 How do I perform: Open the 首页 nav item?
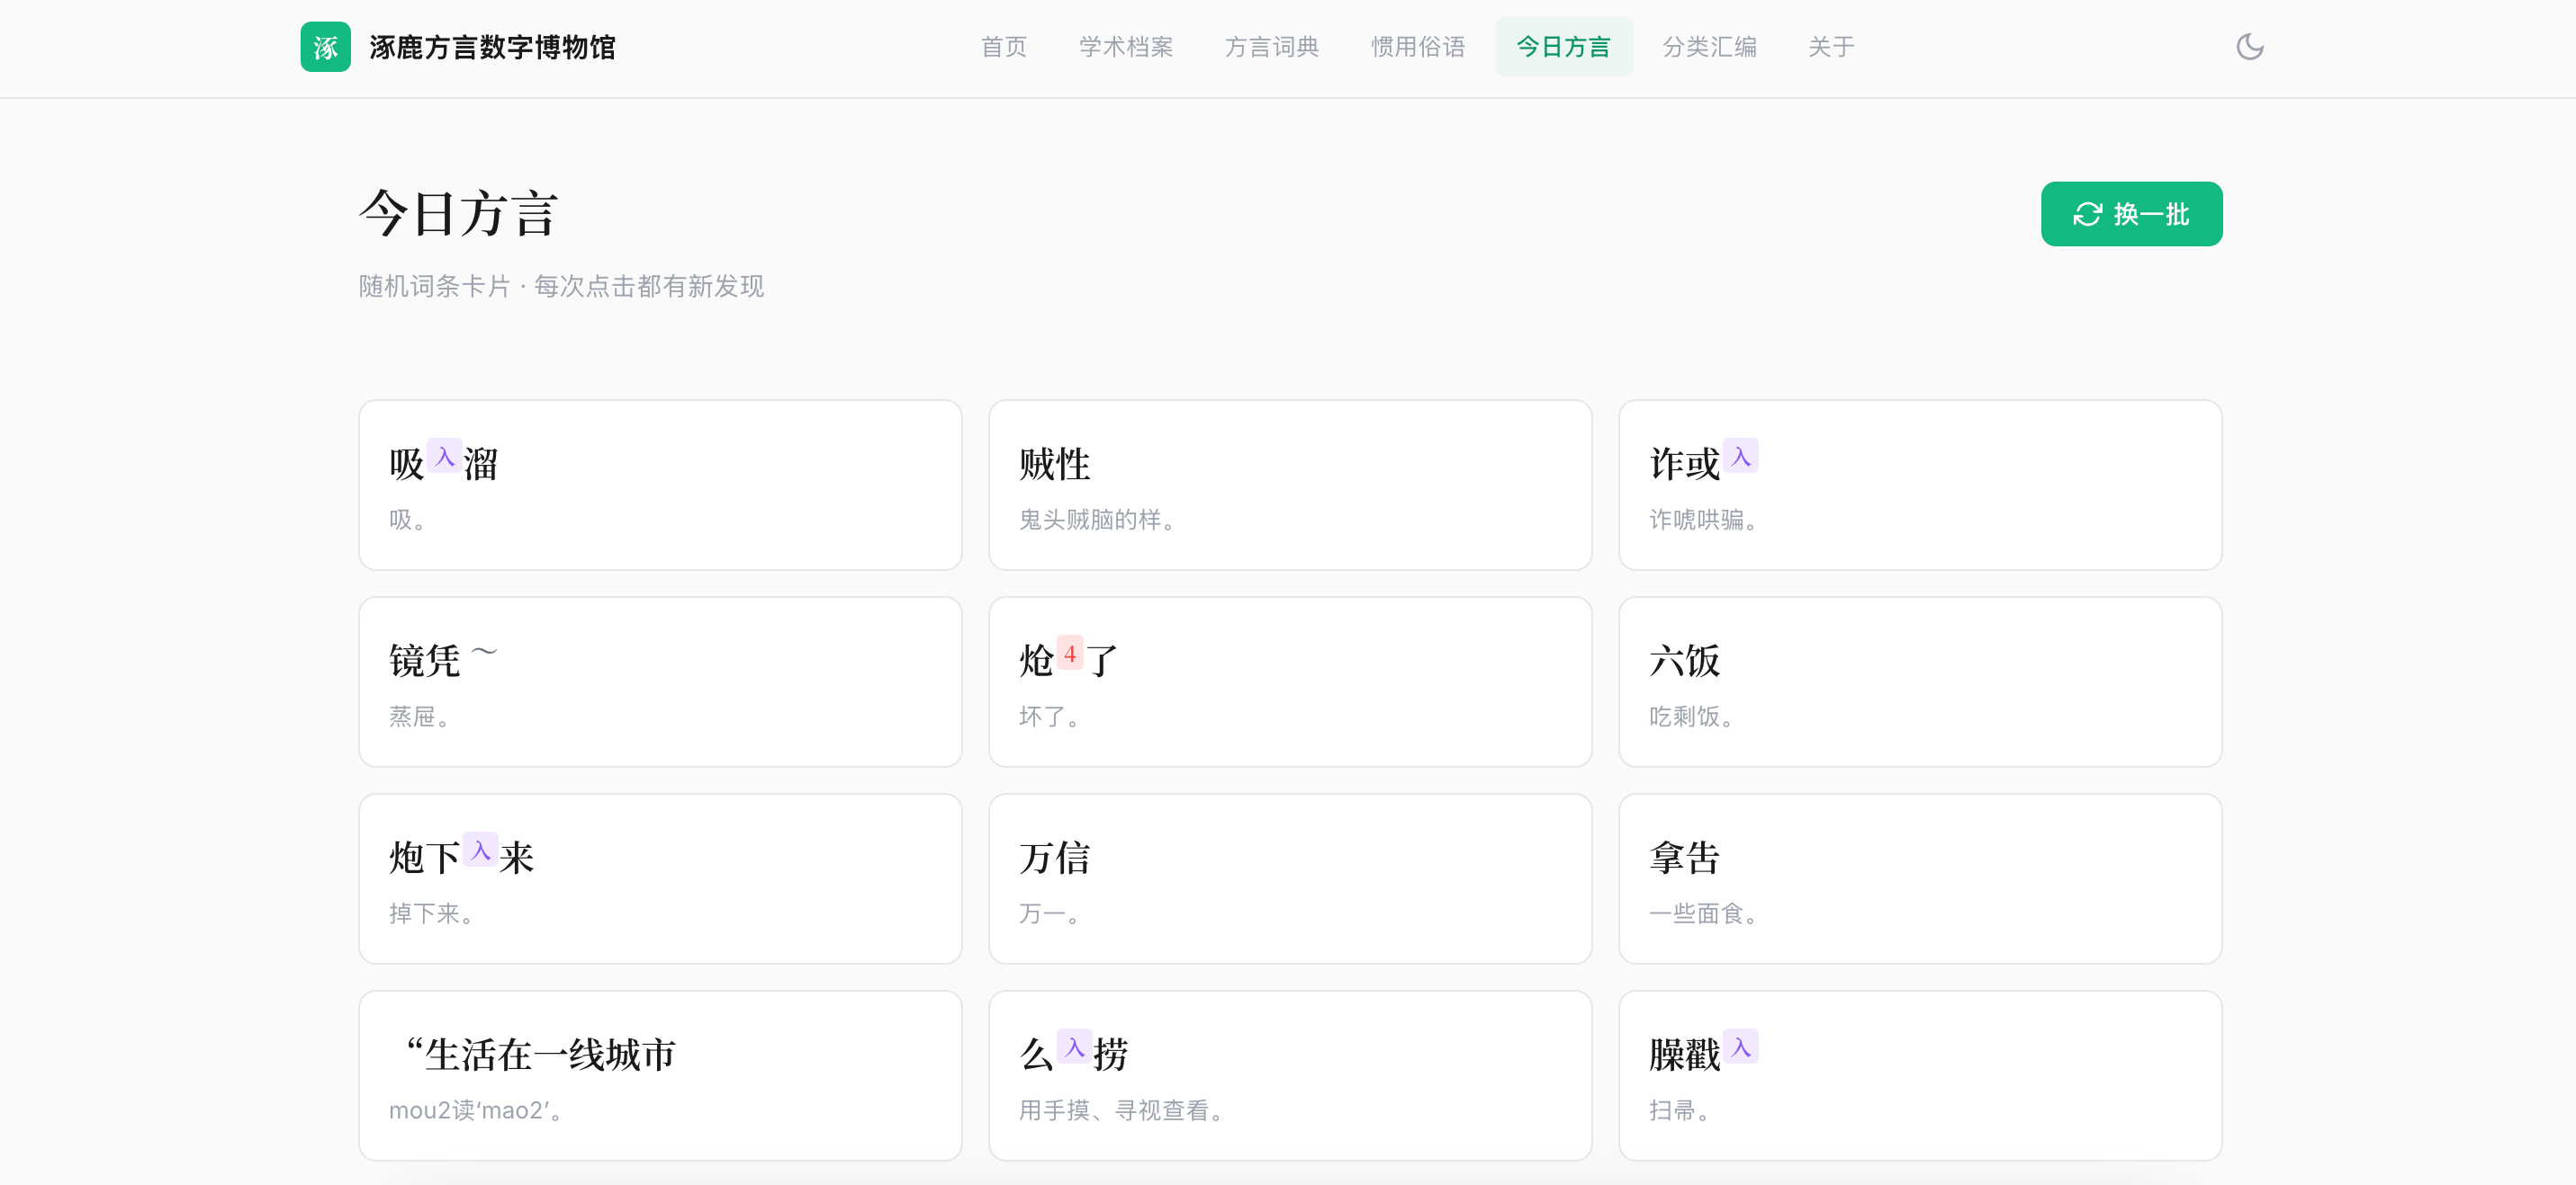[x=1003, y=47]
